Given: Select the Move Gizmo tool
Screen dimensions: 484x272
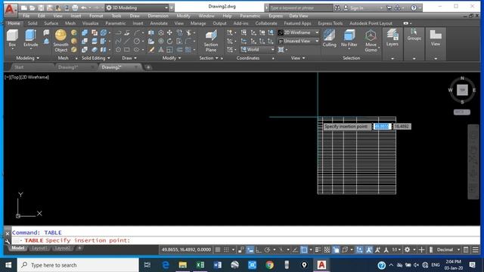Looking at the screenshot, I should pos(371,41).
